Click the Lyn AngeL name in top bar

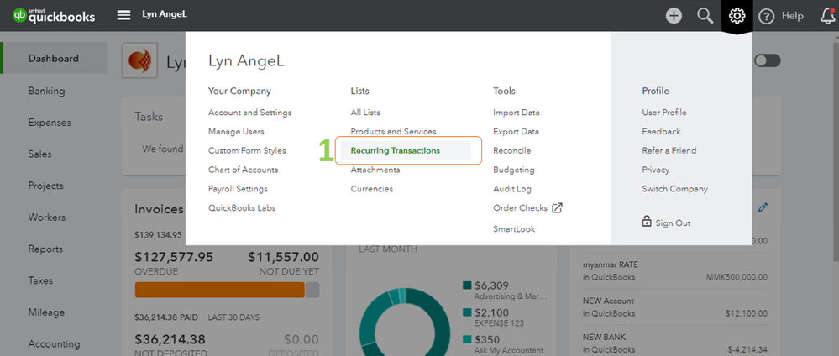pos(165,14)
